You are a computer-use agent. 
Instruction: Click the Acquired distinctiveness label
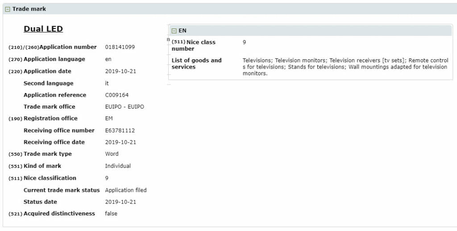(x=59, y=214)
